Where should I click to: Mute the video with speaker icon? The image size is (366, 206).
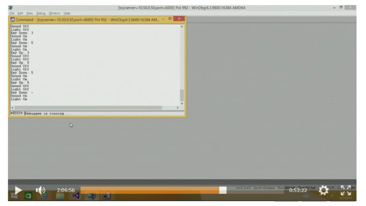[x=40, y=190]
